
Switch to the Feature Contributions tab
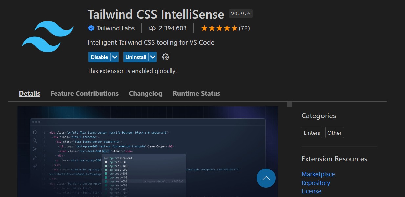pos(84,93)
